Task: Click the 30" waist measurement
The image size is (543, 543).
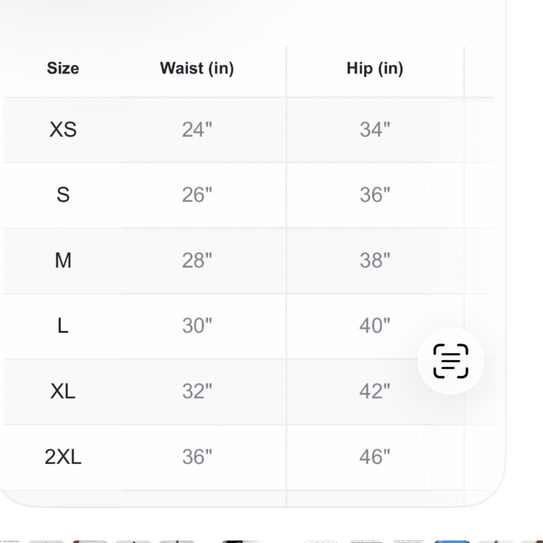Action: (197, 326)
